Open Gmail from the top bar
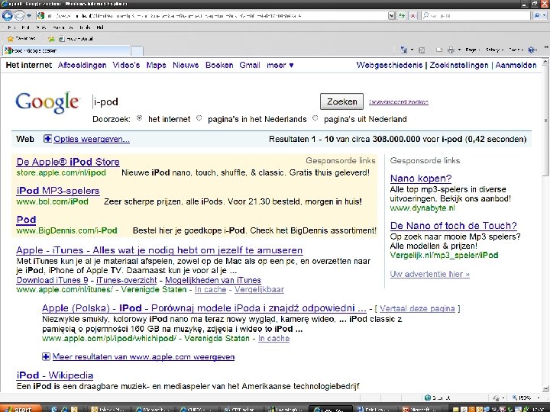Image resolution: width=550 pixels, height=412 pixels. point(250,65)
